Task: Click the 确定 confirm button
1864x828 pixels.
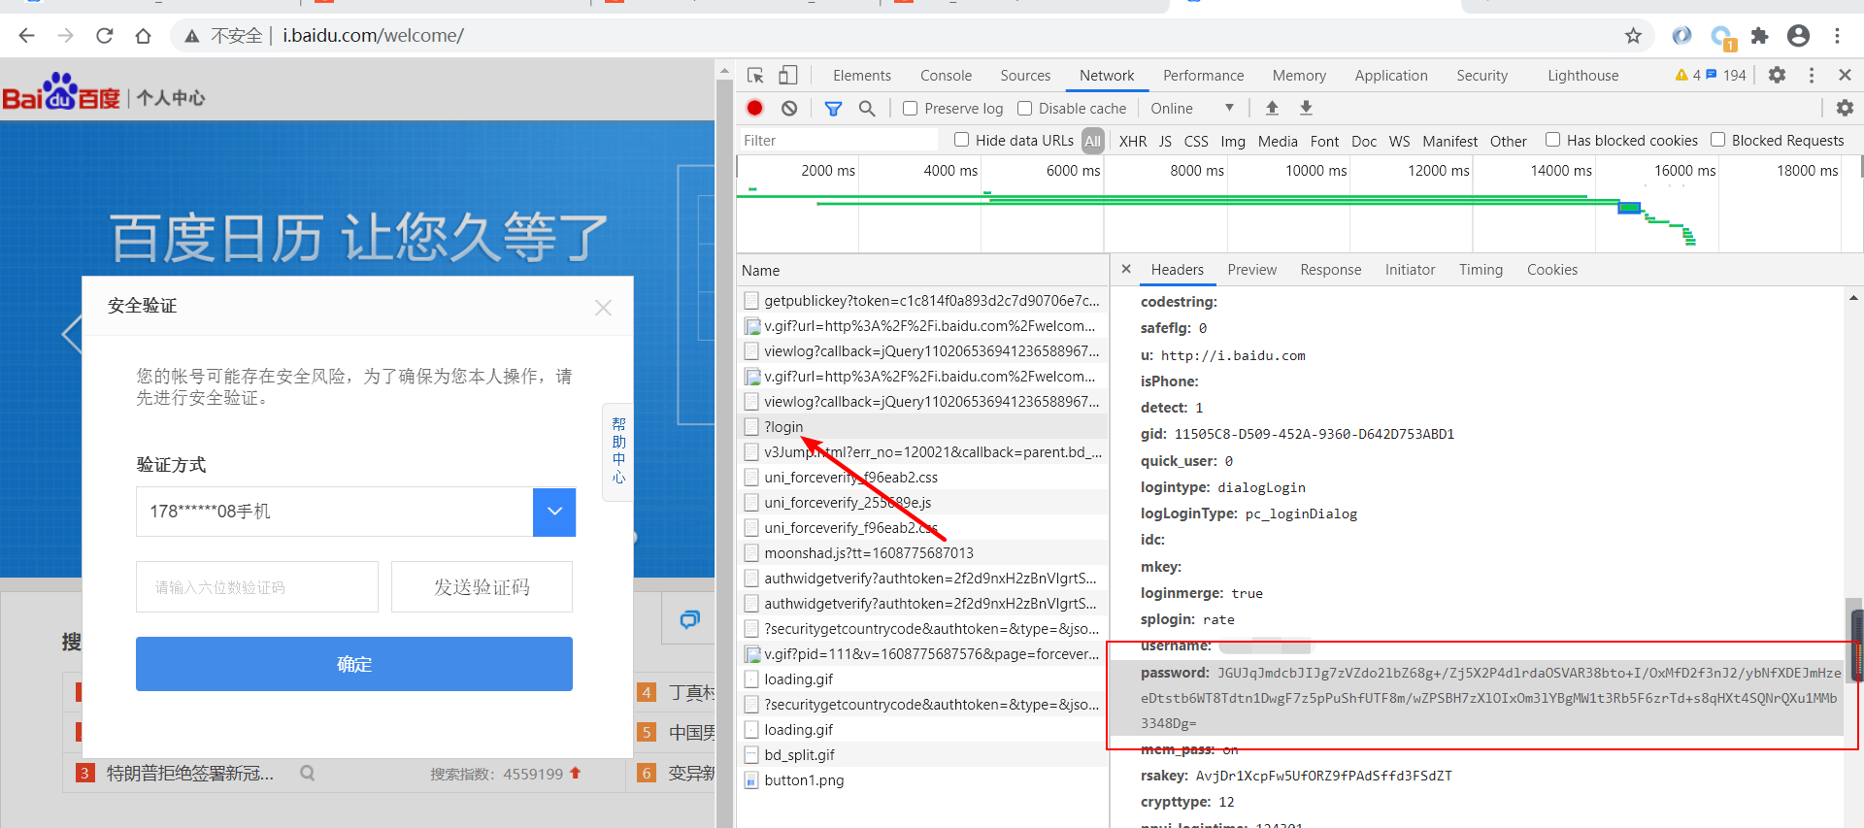Action: click(x=353, y=664)
